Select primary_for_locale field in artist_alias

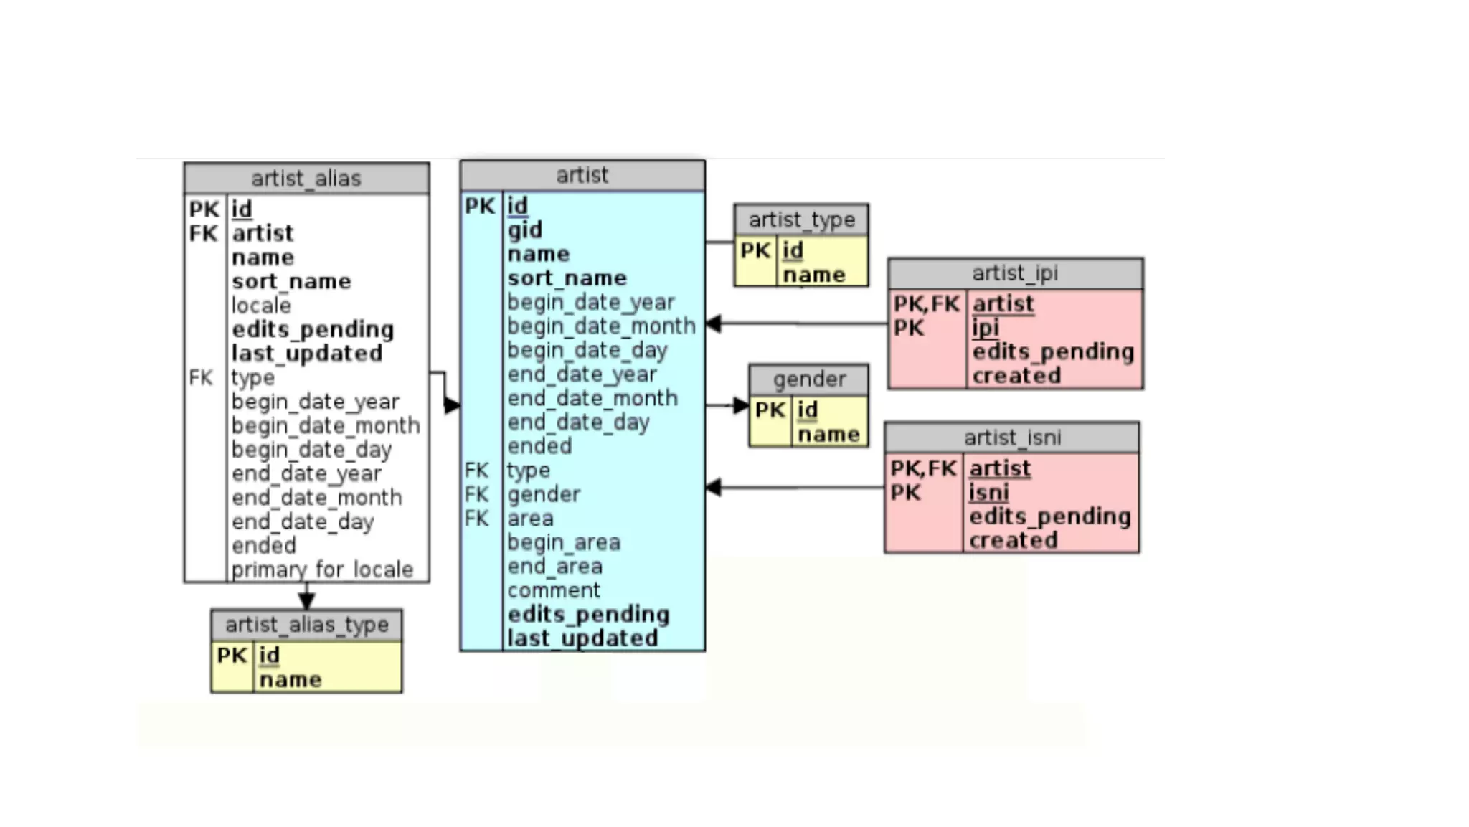(322, 570)
